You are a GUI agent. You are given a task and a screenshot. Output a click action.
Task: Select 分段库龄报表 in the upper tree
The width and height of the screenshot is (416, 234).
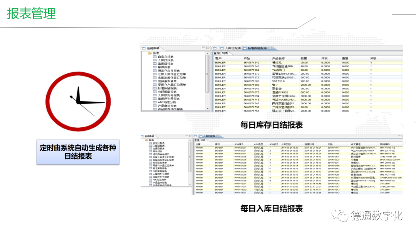pos(167,92)
